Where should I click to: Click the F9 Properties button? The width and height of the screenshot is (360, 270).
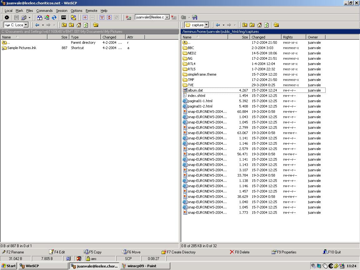[284, 252]
